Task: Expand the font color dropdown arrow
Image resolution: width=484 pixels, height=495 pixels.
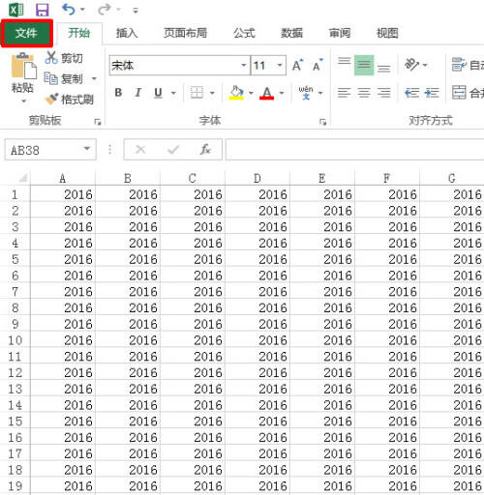Action: pos(282,93)
